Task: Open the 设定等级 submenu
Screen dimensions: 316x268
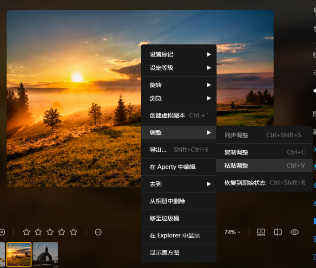Action: [x=179, y=68]
